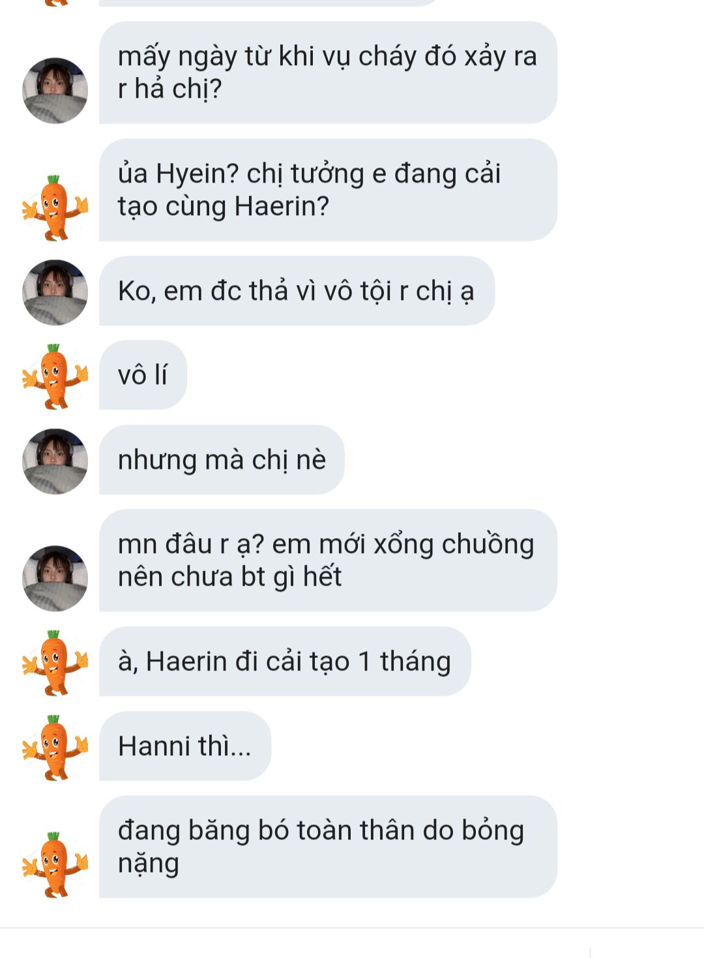The height and width of the screenshot is (958, 704).
Task: Open profile photo beside 'Ko, em đc thả' message
Action: pyautogui.click(x=55, y=292)
